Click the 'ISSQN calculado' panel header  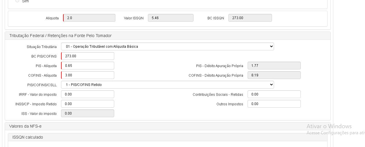pos(28,137)
